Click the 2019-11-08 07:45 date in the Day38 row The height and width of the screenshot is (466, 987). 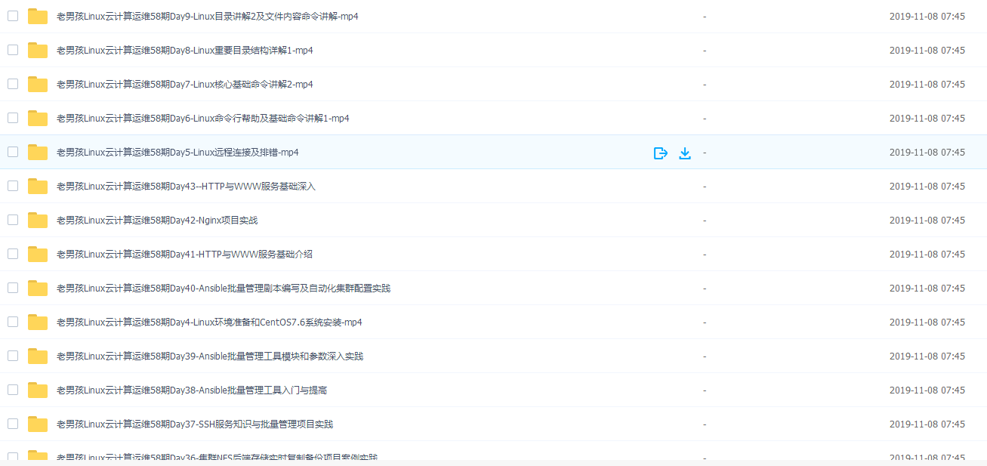[x=927, y=390]
